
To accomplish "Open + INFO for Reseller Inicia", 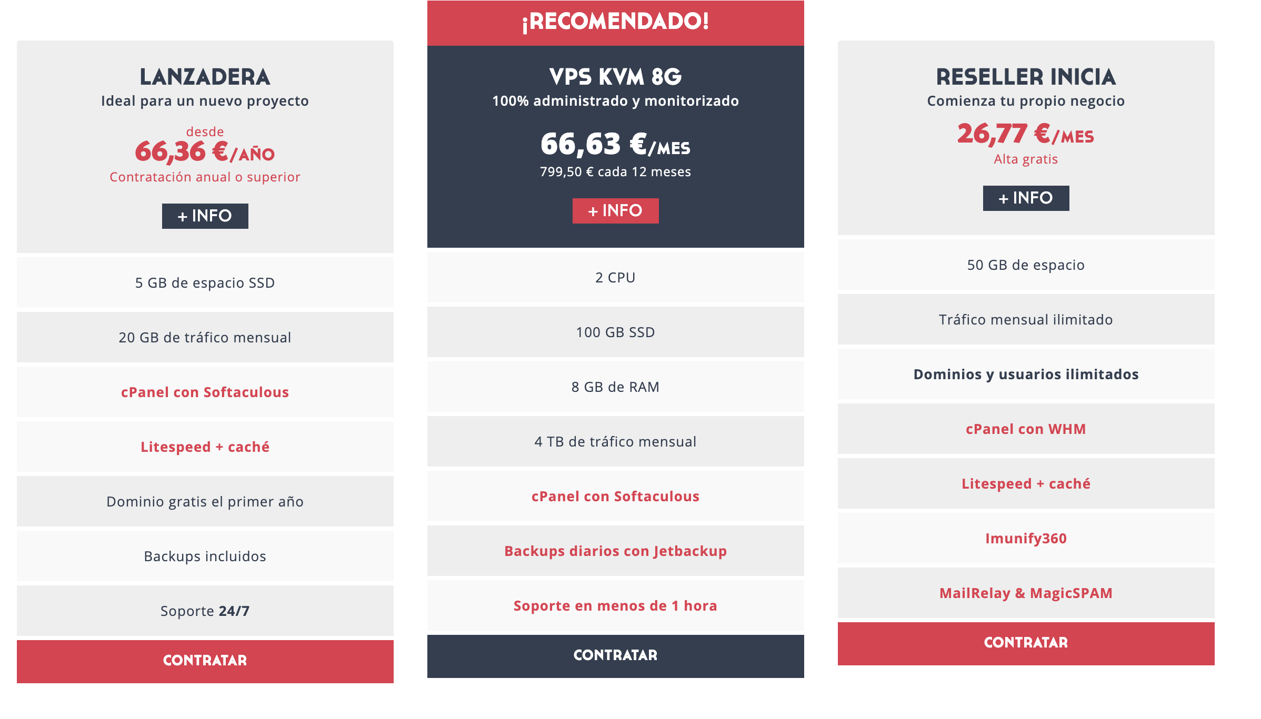I will point(1026,198).
